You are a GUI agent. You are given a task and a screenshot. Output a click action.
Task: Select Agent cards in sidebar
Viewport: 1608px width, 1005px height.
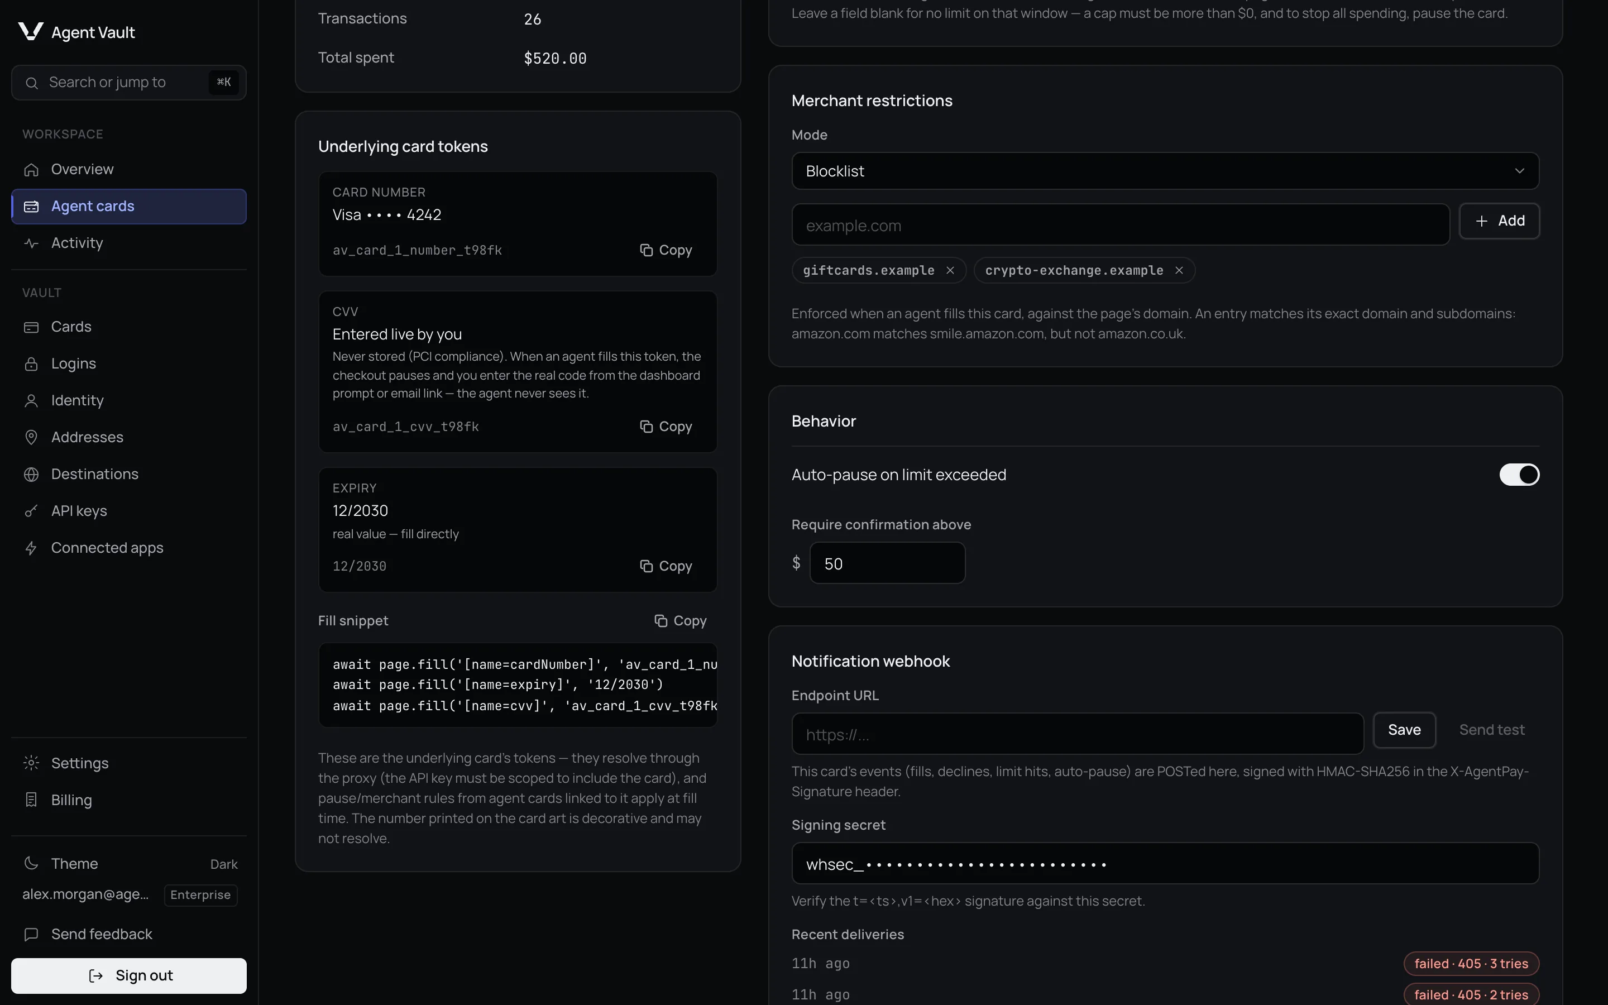pos(129,207)
